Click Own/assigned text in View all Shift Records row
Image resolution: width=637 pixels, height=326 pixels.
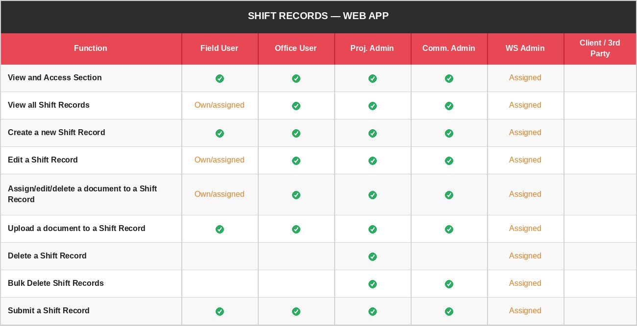(x=219, y=105)
